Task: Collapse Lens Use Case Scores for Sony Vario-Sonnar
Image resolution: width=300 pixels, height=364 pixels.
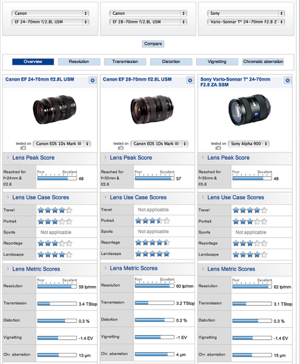Action: (203, 198)
